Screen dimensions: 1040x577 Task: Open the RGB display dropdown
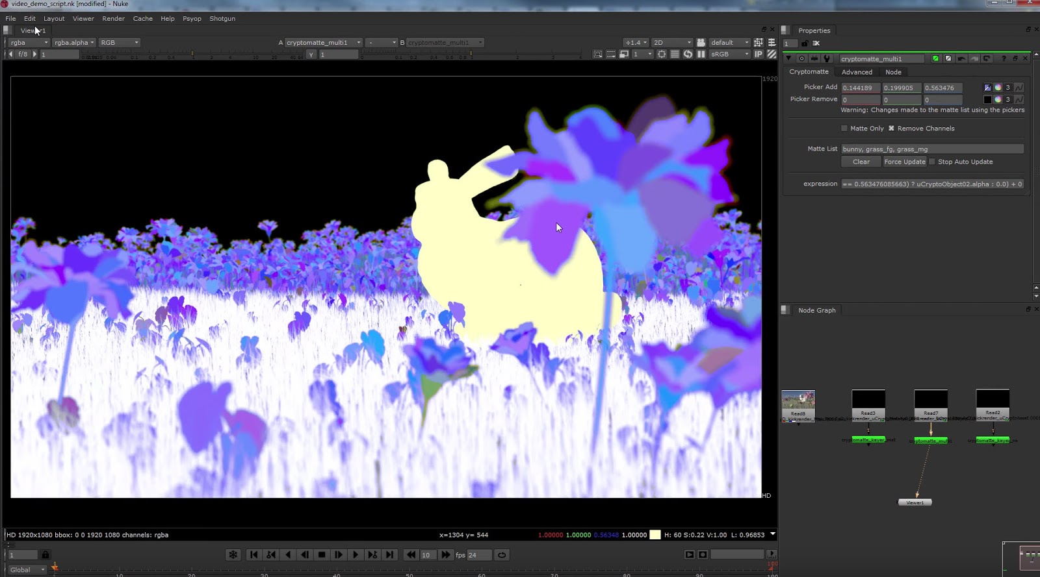(x=120, y=42)
